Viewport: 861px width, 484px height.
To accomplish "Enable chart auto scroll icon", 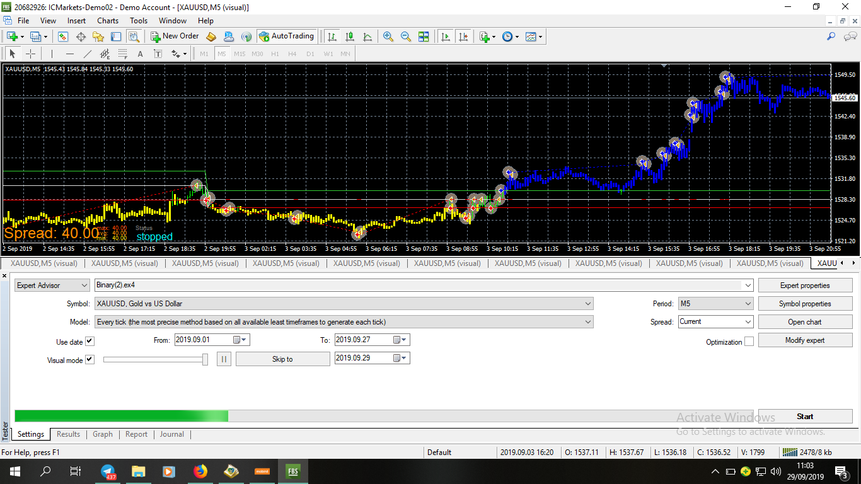I will pyautogui.click(x=446, y=37).
